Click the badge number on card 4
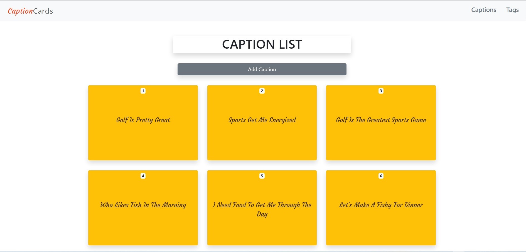This screenshot has width=526, height=252. tap(143, 176)
